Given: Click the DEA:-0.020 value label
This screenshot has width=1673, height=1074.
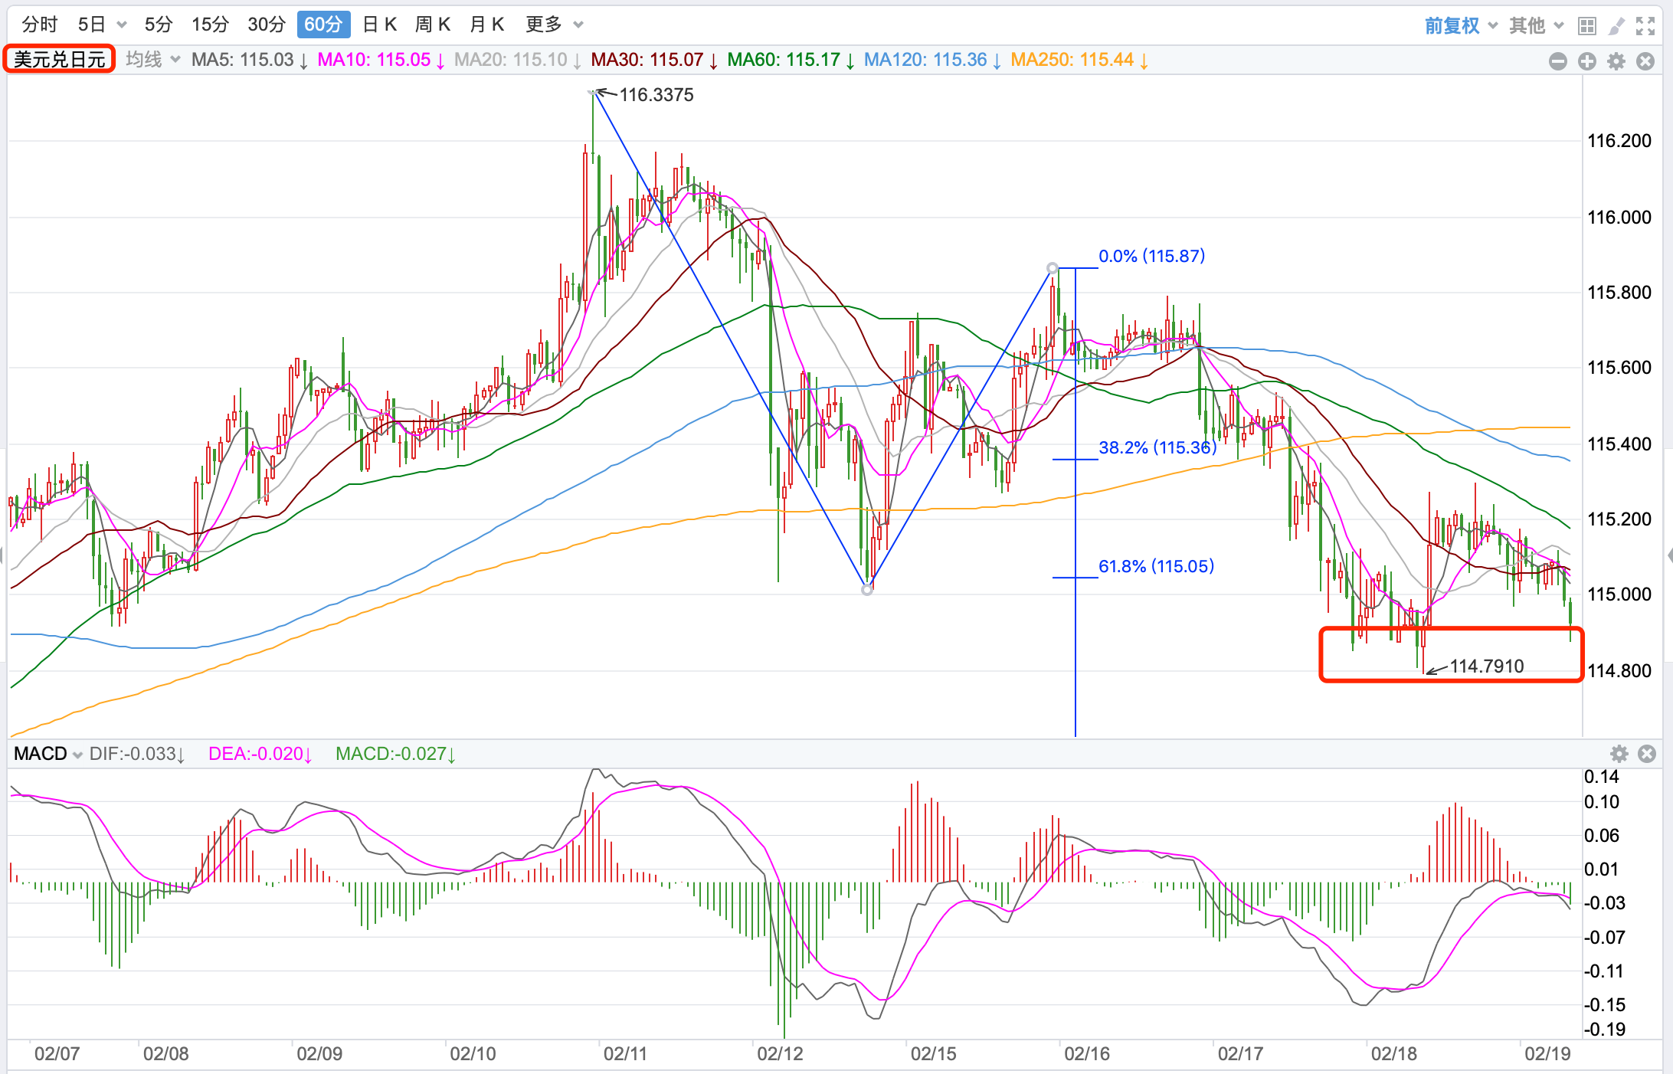Looking at the screenshot, I should tap(260, 754).
